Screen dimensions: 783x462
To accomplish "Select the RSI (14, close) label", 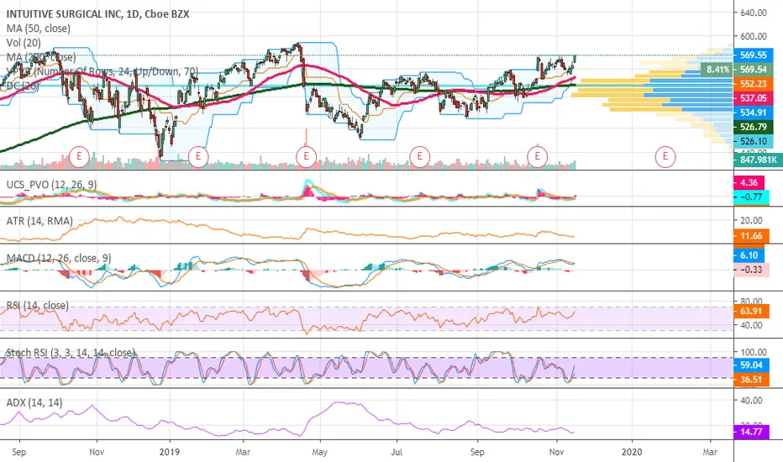I will (38, 306).
